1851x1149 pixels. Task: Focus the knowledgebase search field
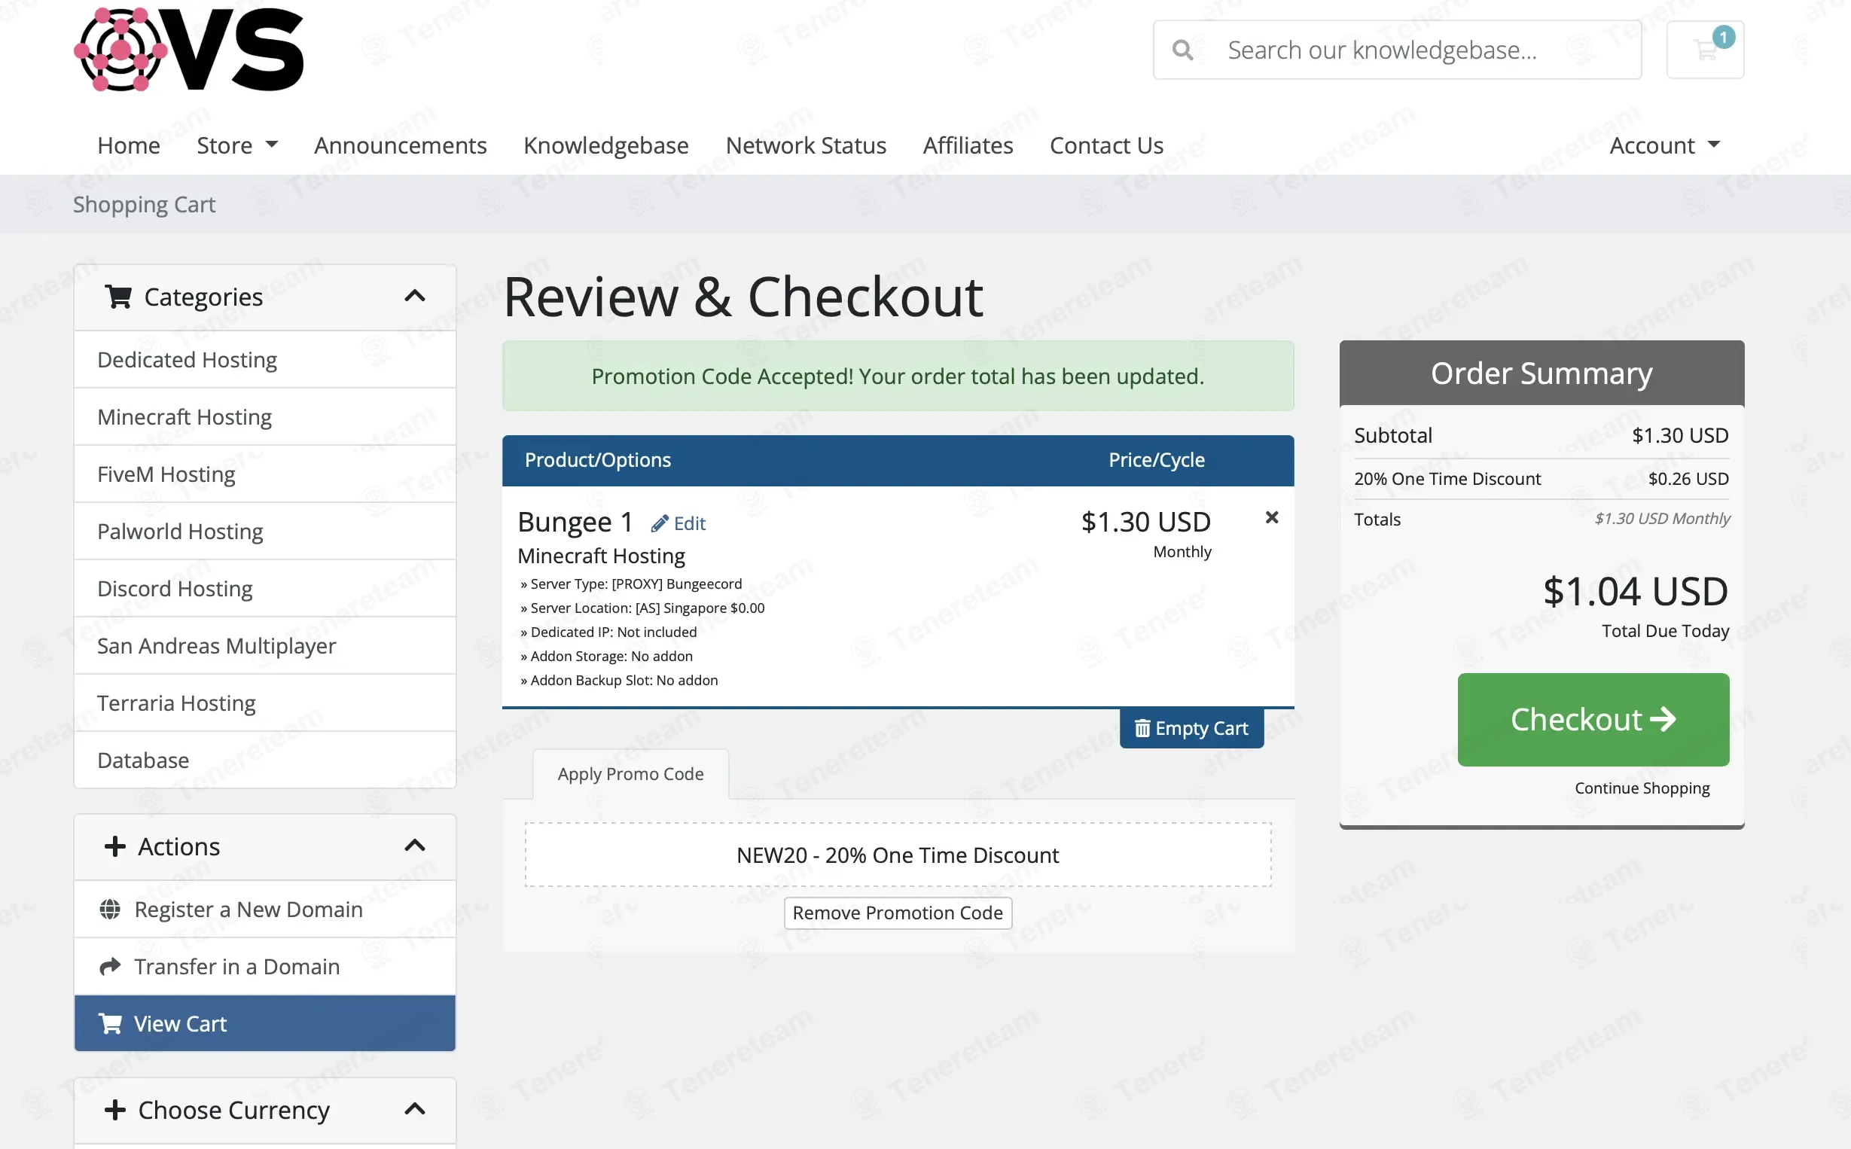coord(1397,50)
